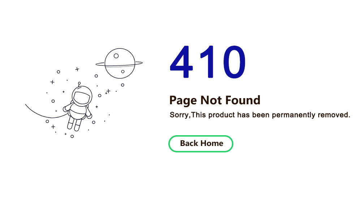Viewport: 358px width, 197px height.
Task: Click the antenna on the astronaut's helmet
Action: tap(79, 84)
